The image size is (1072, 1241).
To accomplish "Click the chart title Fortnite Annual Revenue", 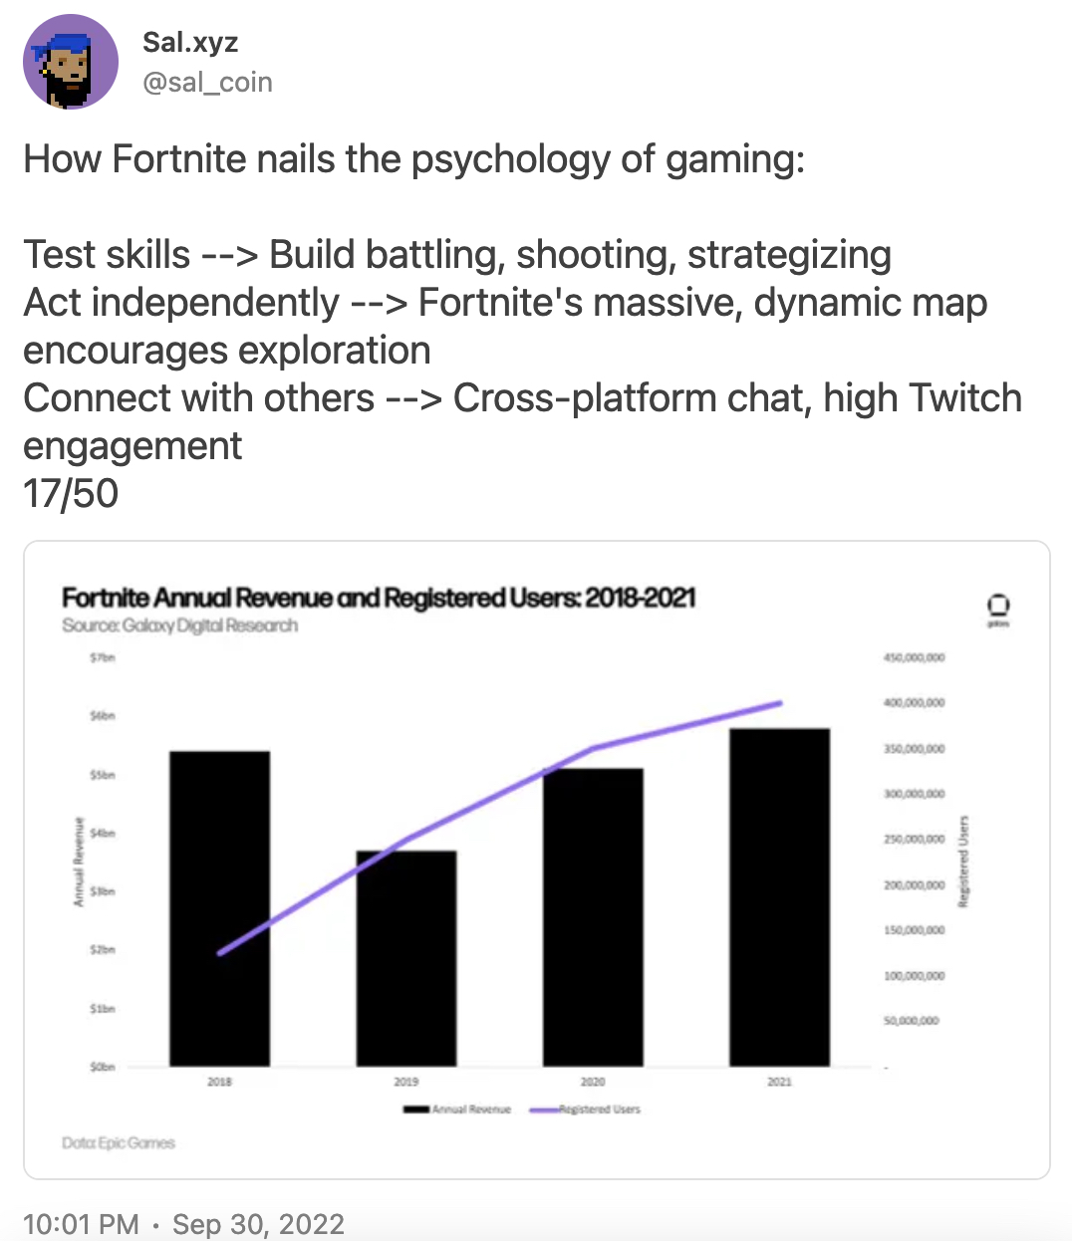I will [379, 598].
